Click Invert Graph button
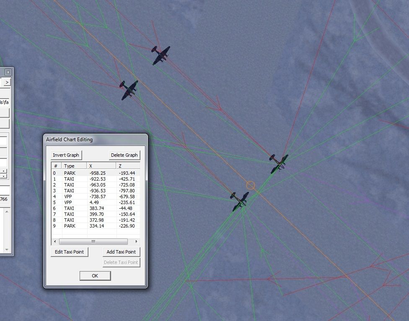409x321 pixels. click(66, 155)
